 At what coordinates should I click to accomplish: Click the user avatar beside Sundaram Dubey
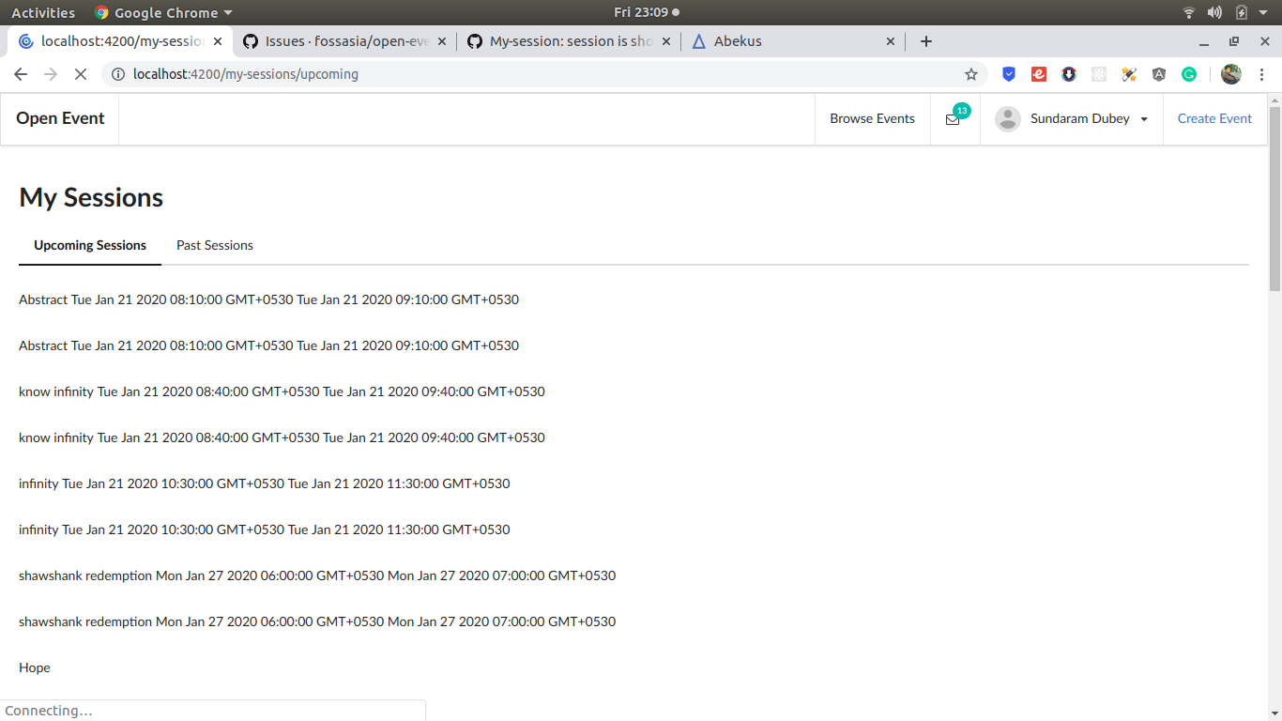coord(1008,119)
